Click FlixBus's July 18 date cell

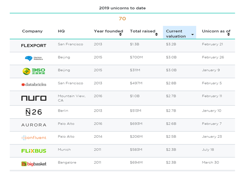tap(208, 149)
